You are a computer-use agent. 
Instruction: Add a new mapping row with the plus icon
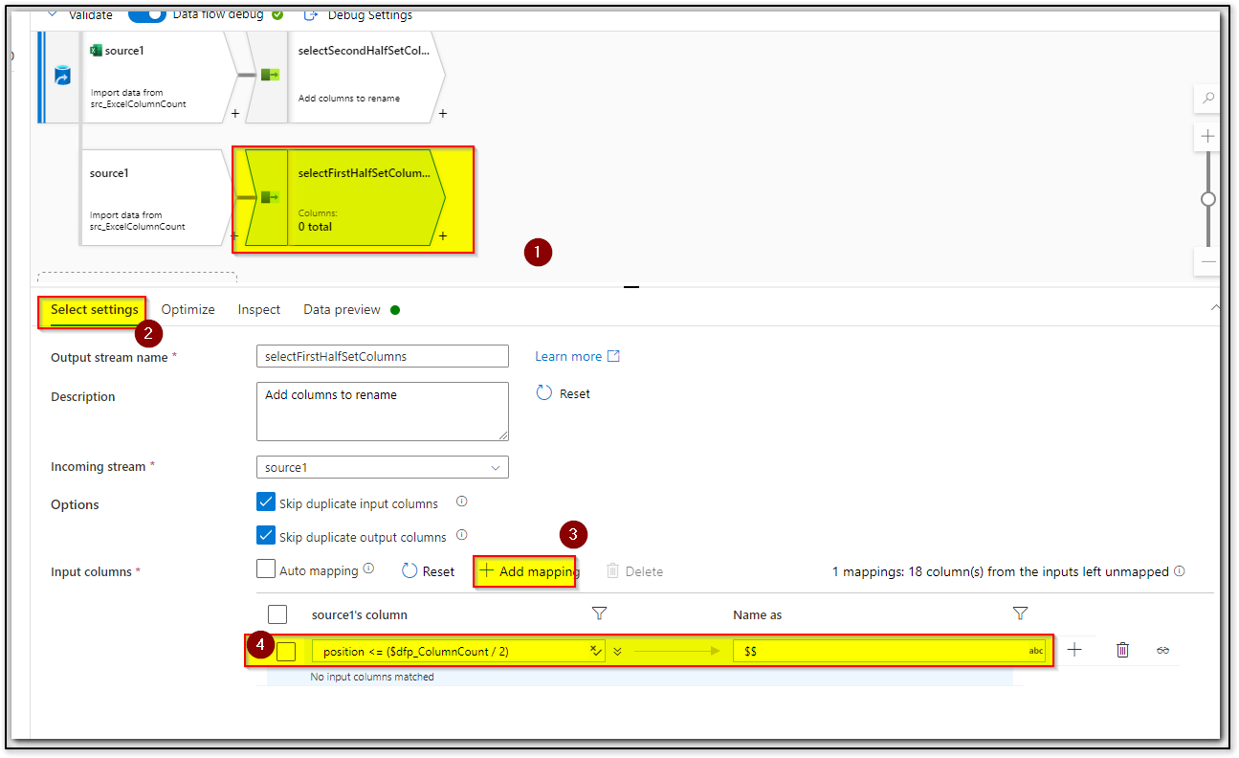[1074, 650]
